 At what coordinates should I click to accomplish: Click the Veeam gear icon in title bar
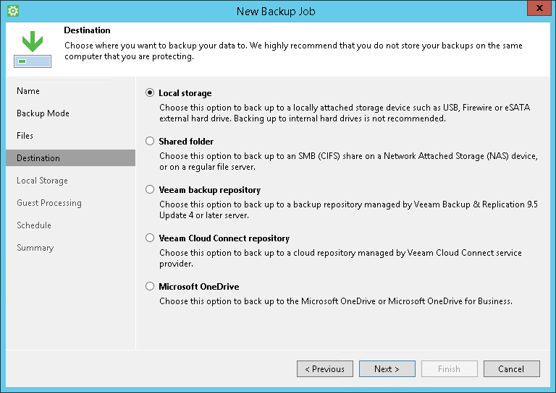12,11
